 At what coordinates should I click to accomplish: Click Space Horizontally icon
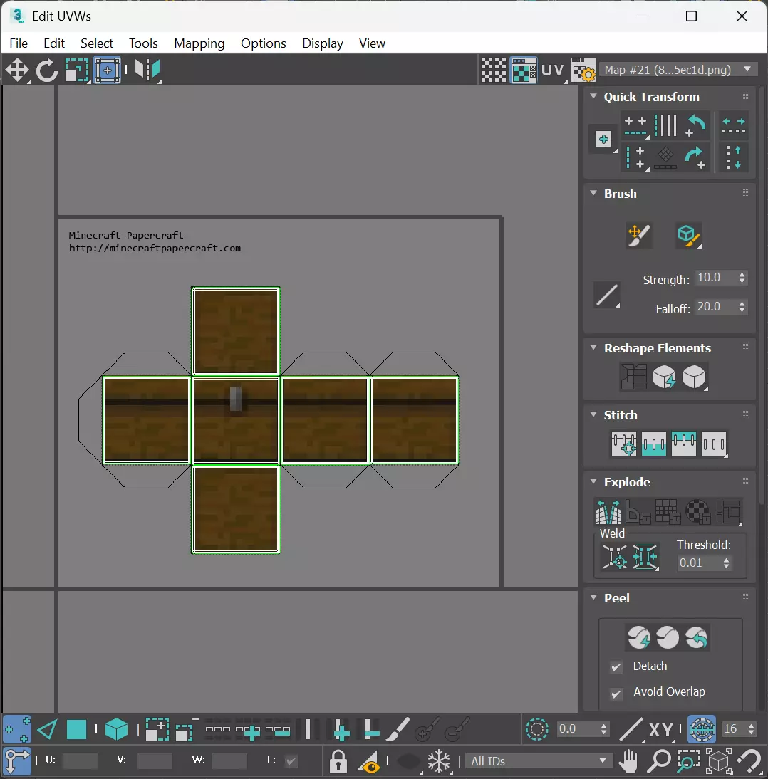733,126
